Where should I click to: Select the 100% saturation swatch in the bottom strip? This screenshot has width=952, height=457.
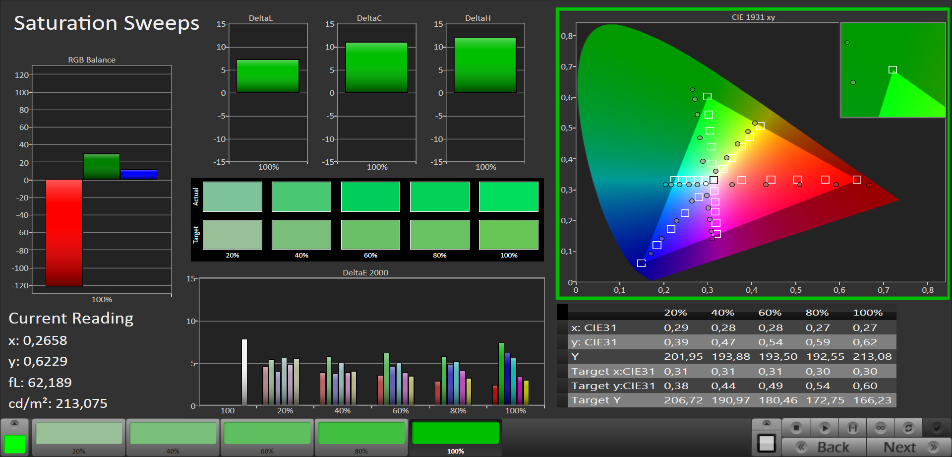pyautogui.click(x=456, y=437)
